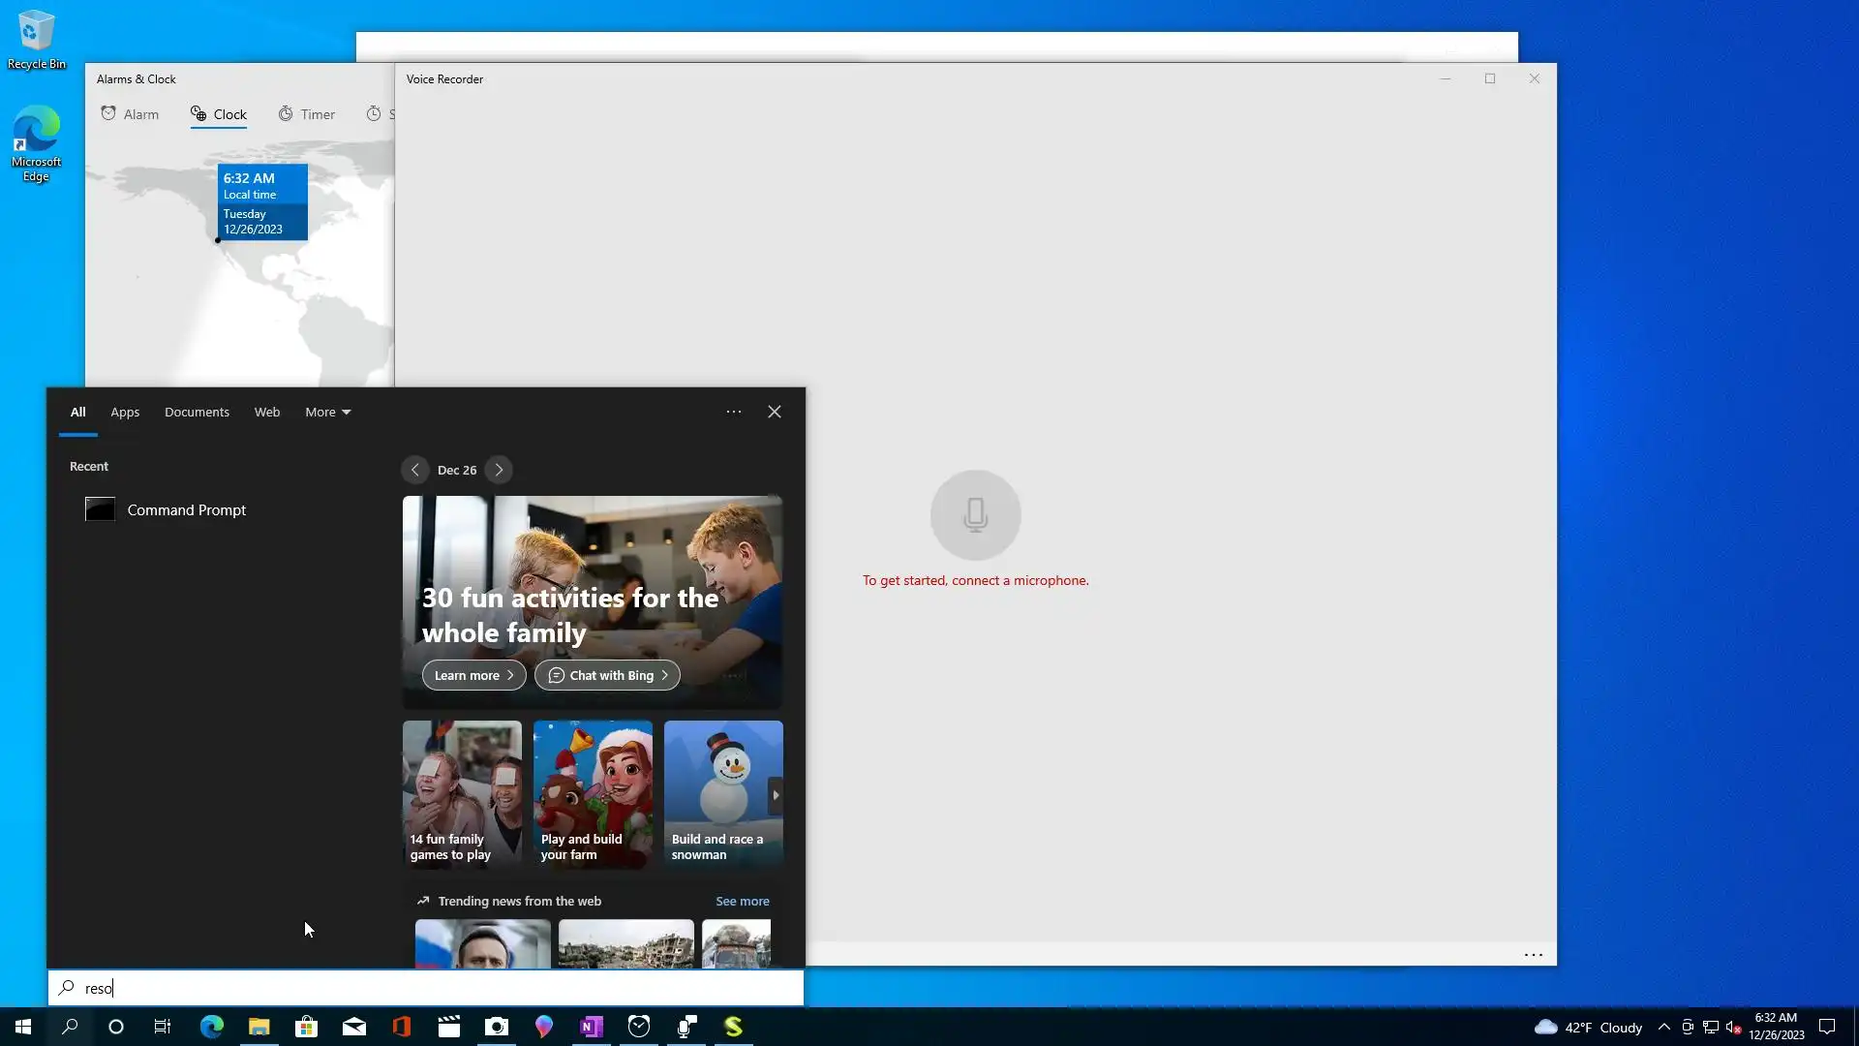Switch to Apps search tab
This screenshot has width=1859, height=1046.
[x=125, y=412]
